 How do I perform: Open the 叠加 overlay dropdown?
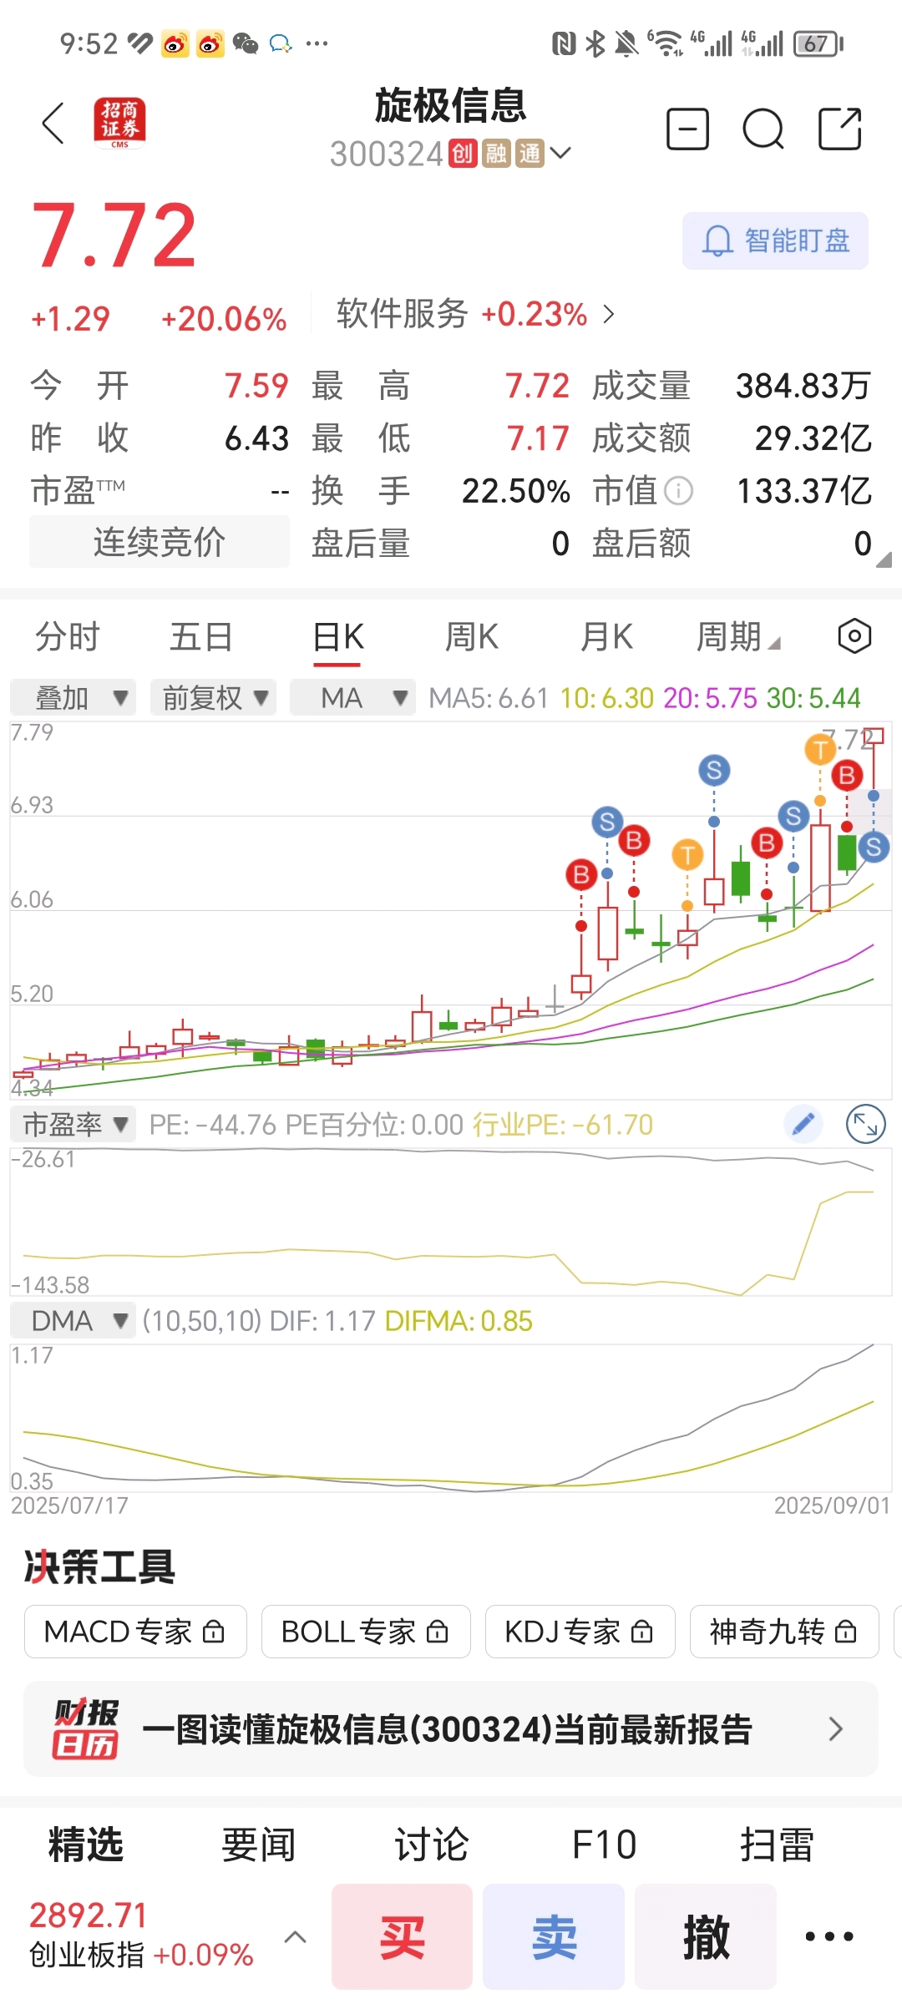point(73,697)
